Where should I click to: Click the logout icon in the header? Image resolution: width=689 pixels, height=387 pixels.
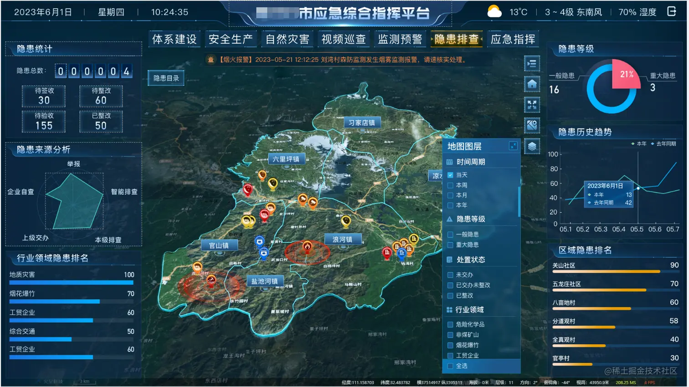[672, 11]
